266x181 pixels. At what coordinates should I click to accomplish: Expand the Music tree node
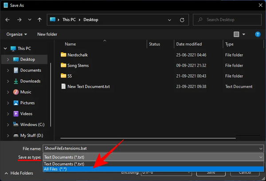(x=8, y=92)
